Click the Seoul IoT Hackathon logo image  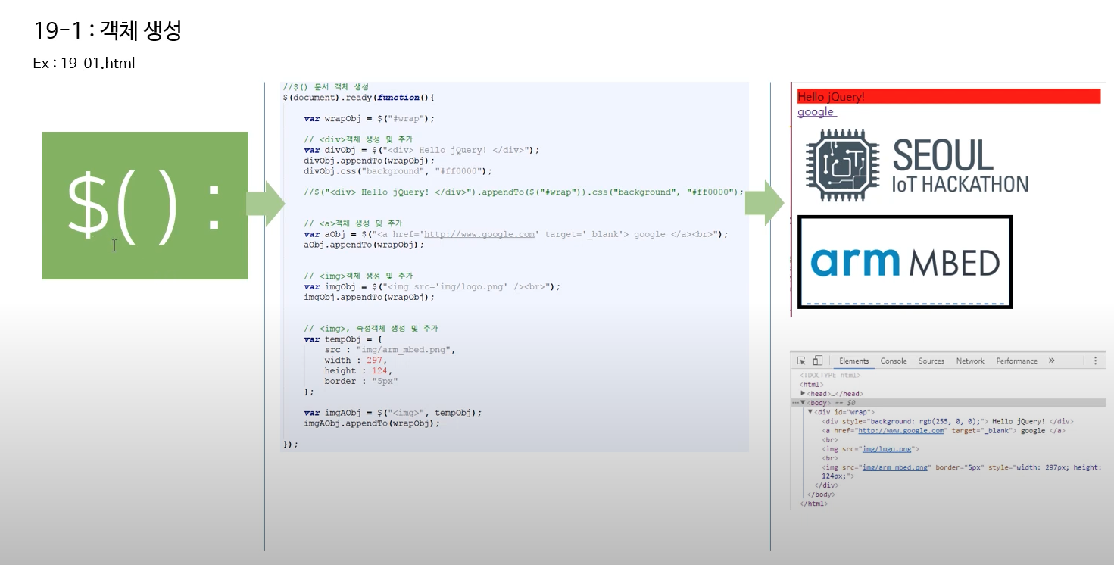(916, 165)
